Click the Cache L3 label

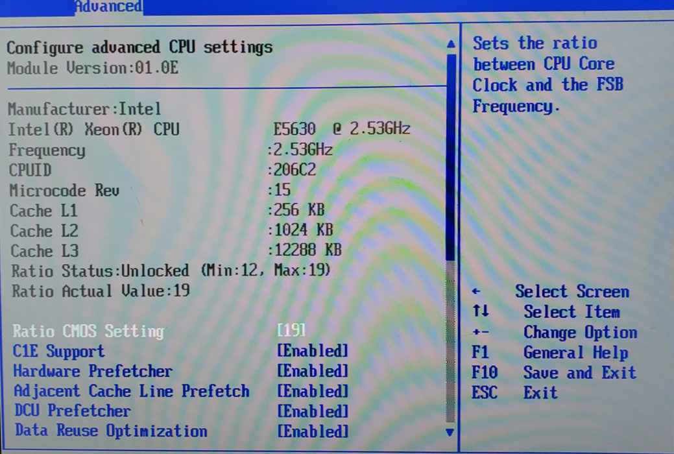click(x=44, y=250)
